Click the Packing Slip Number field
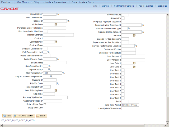The width and height of the screenshot is (169, 127). [55, 97]
